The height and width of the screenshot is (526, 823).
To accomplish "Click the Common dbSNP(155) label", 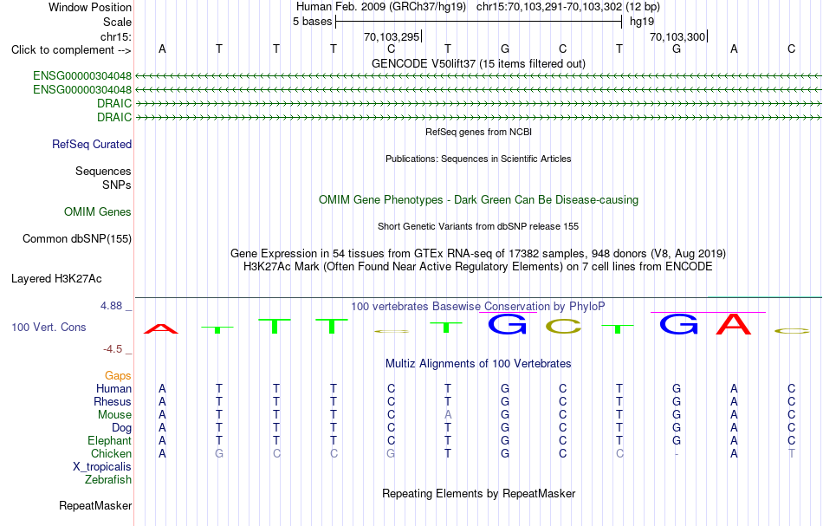I will (x=76, y=239).
